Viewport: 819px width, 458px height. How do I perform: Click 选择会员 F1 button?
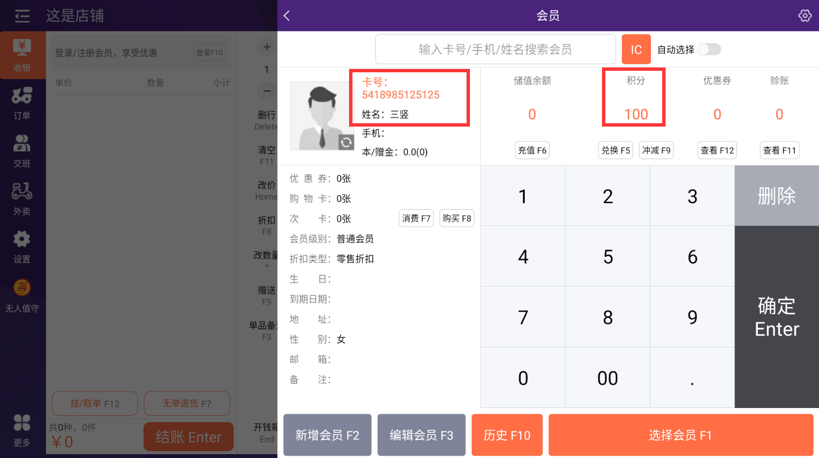(x=680, y=435)
